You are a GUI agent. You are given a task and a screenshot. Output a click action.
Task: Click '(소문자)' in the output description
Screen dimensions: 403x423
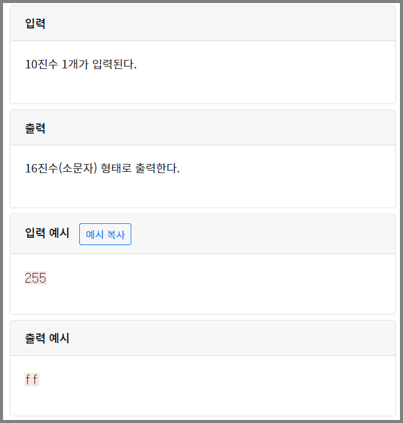77,168
